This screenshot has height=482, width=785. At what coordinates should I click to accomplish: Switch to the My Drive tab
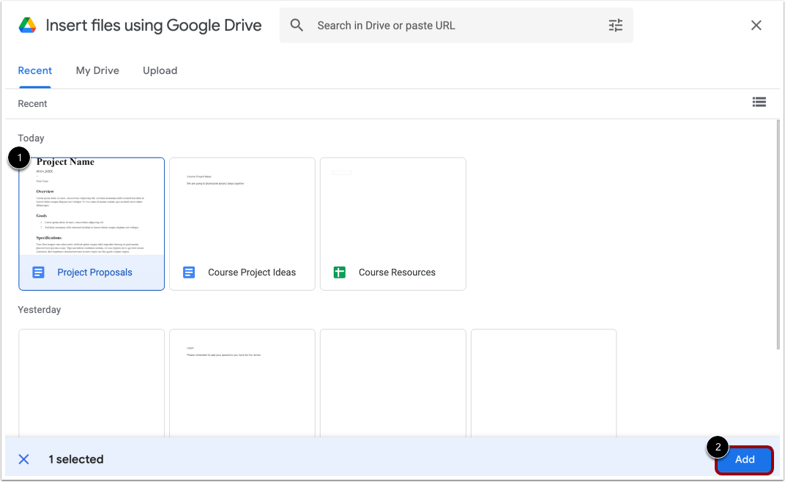tap(97, 70)
